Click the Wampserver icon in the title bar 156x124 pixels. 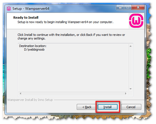point(9,9)
